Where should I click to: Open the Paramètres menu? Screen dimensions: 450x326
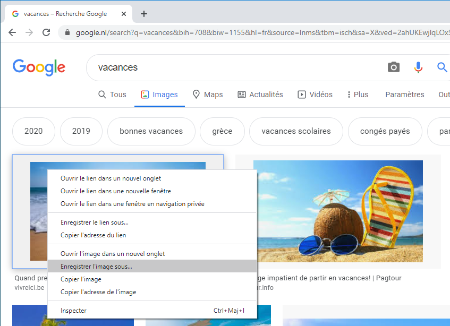pyautogui.click(x=405, y=95)
